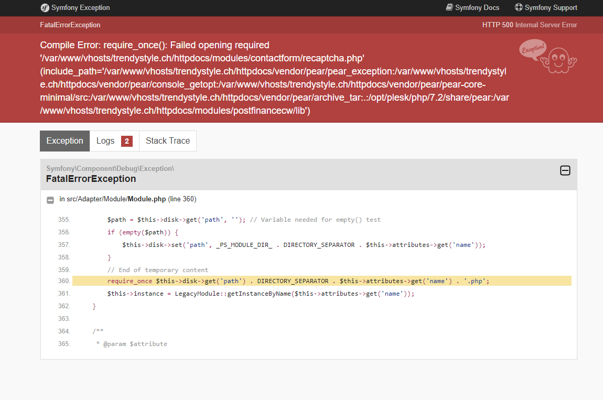603x400 pixels.
Task: Switch to the Logs tab
Action: [x=114, y=141]
